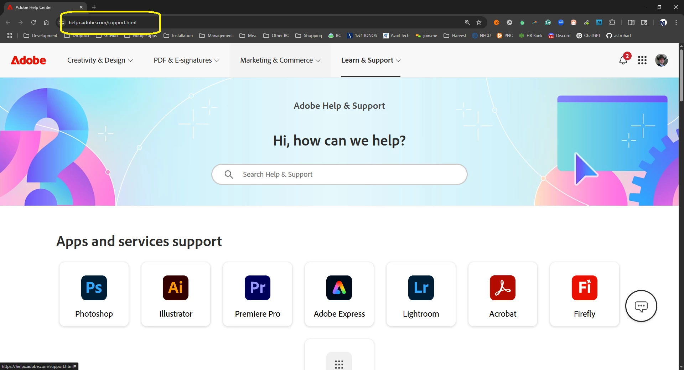Viewport: 684px width, 370px height.
Task: Open the Adobe account profile avatar
Action: coord(662,60)
